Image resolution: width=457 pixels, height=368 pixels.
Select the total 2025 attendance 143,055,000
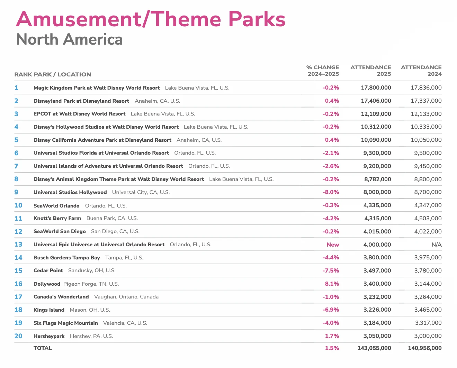pyautogui.click(x=374, y=348)
